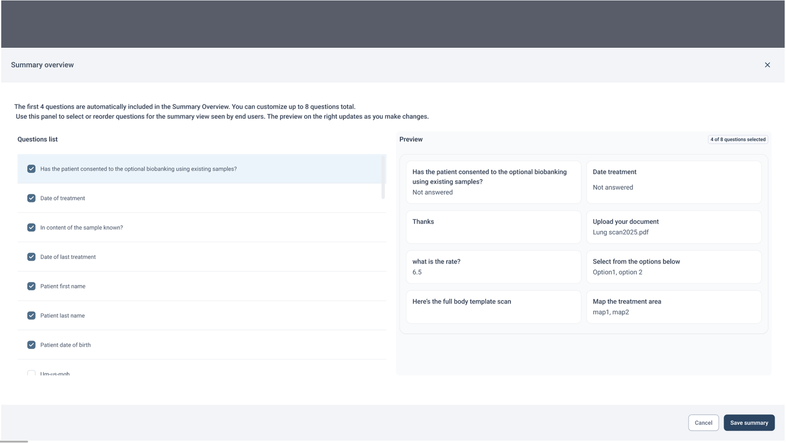Image resolution: width=786 pixels, height=443 pixels.
Task: Save the summary
Action: [749, 423]
